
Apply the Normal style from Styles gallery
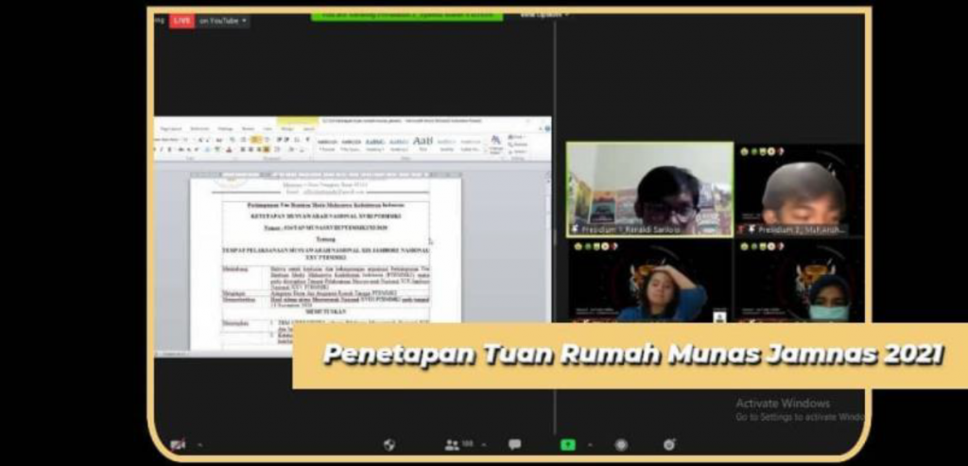[x=327, y=145]
